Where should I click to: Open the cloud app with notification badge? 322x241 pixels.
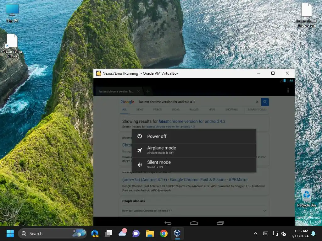[x=122, y=233]
